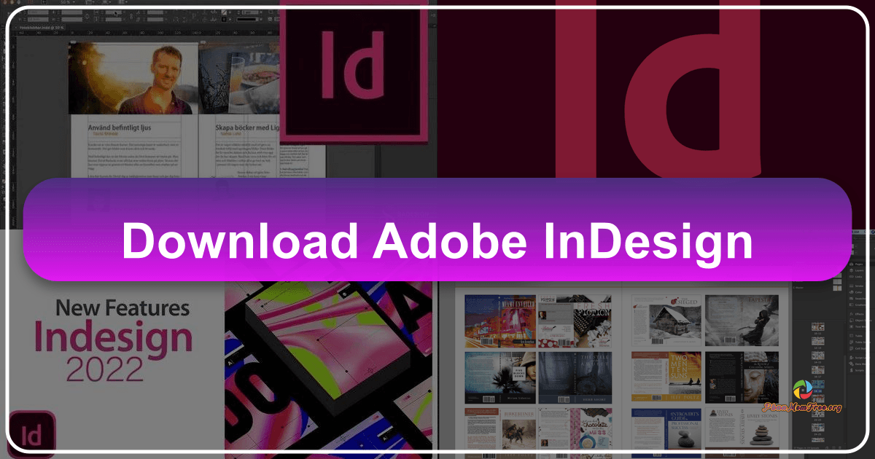Toggle the Text Wrap panel

[x=851, y=326]
